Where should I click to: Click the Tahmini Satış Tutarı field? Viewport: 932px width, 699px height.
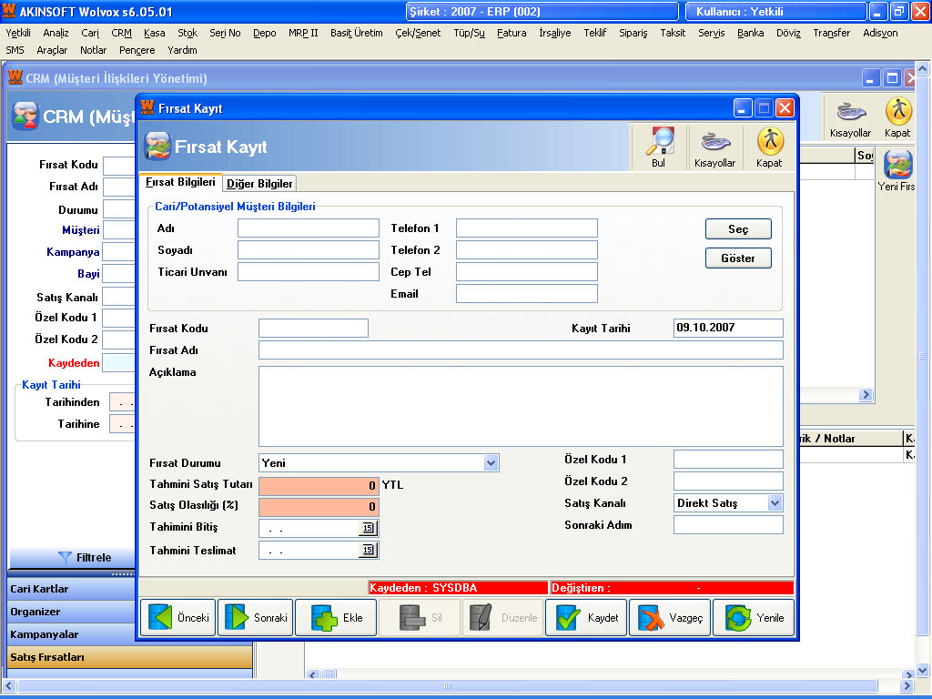coord(319,486)
